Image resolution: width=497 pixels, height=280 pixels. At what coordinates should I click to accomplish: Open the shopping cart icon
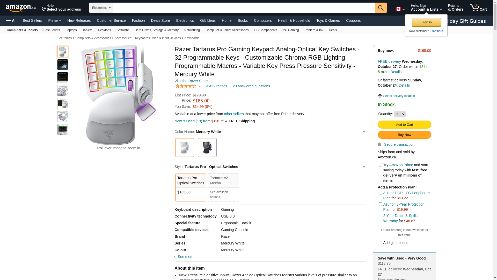click(478, 8)
